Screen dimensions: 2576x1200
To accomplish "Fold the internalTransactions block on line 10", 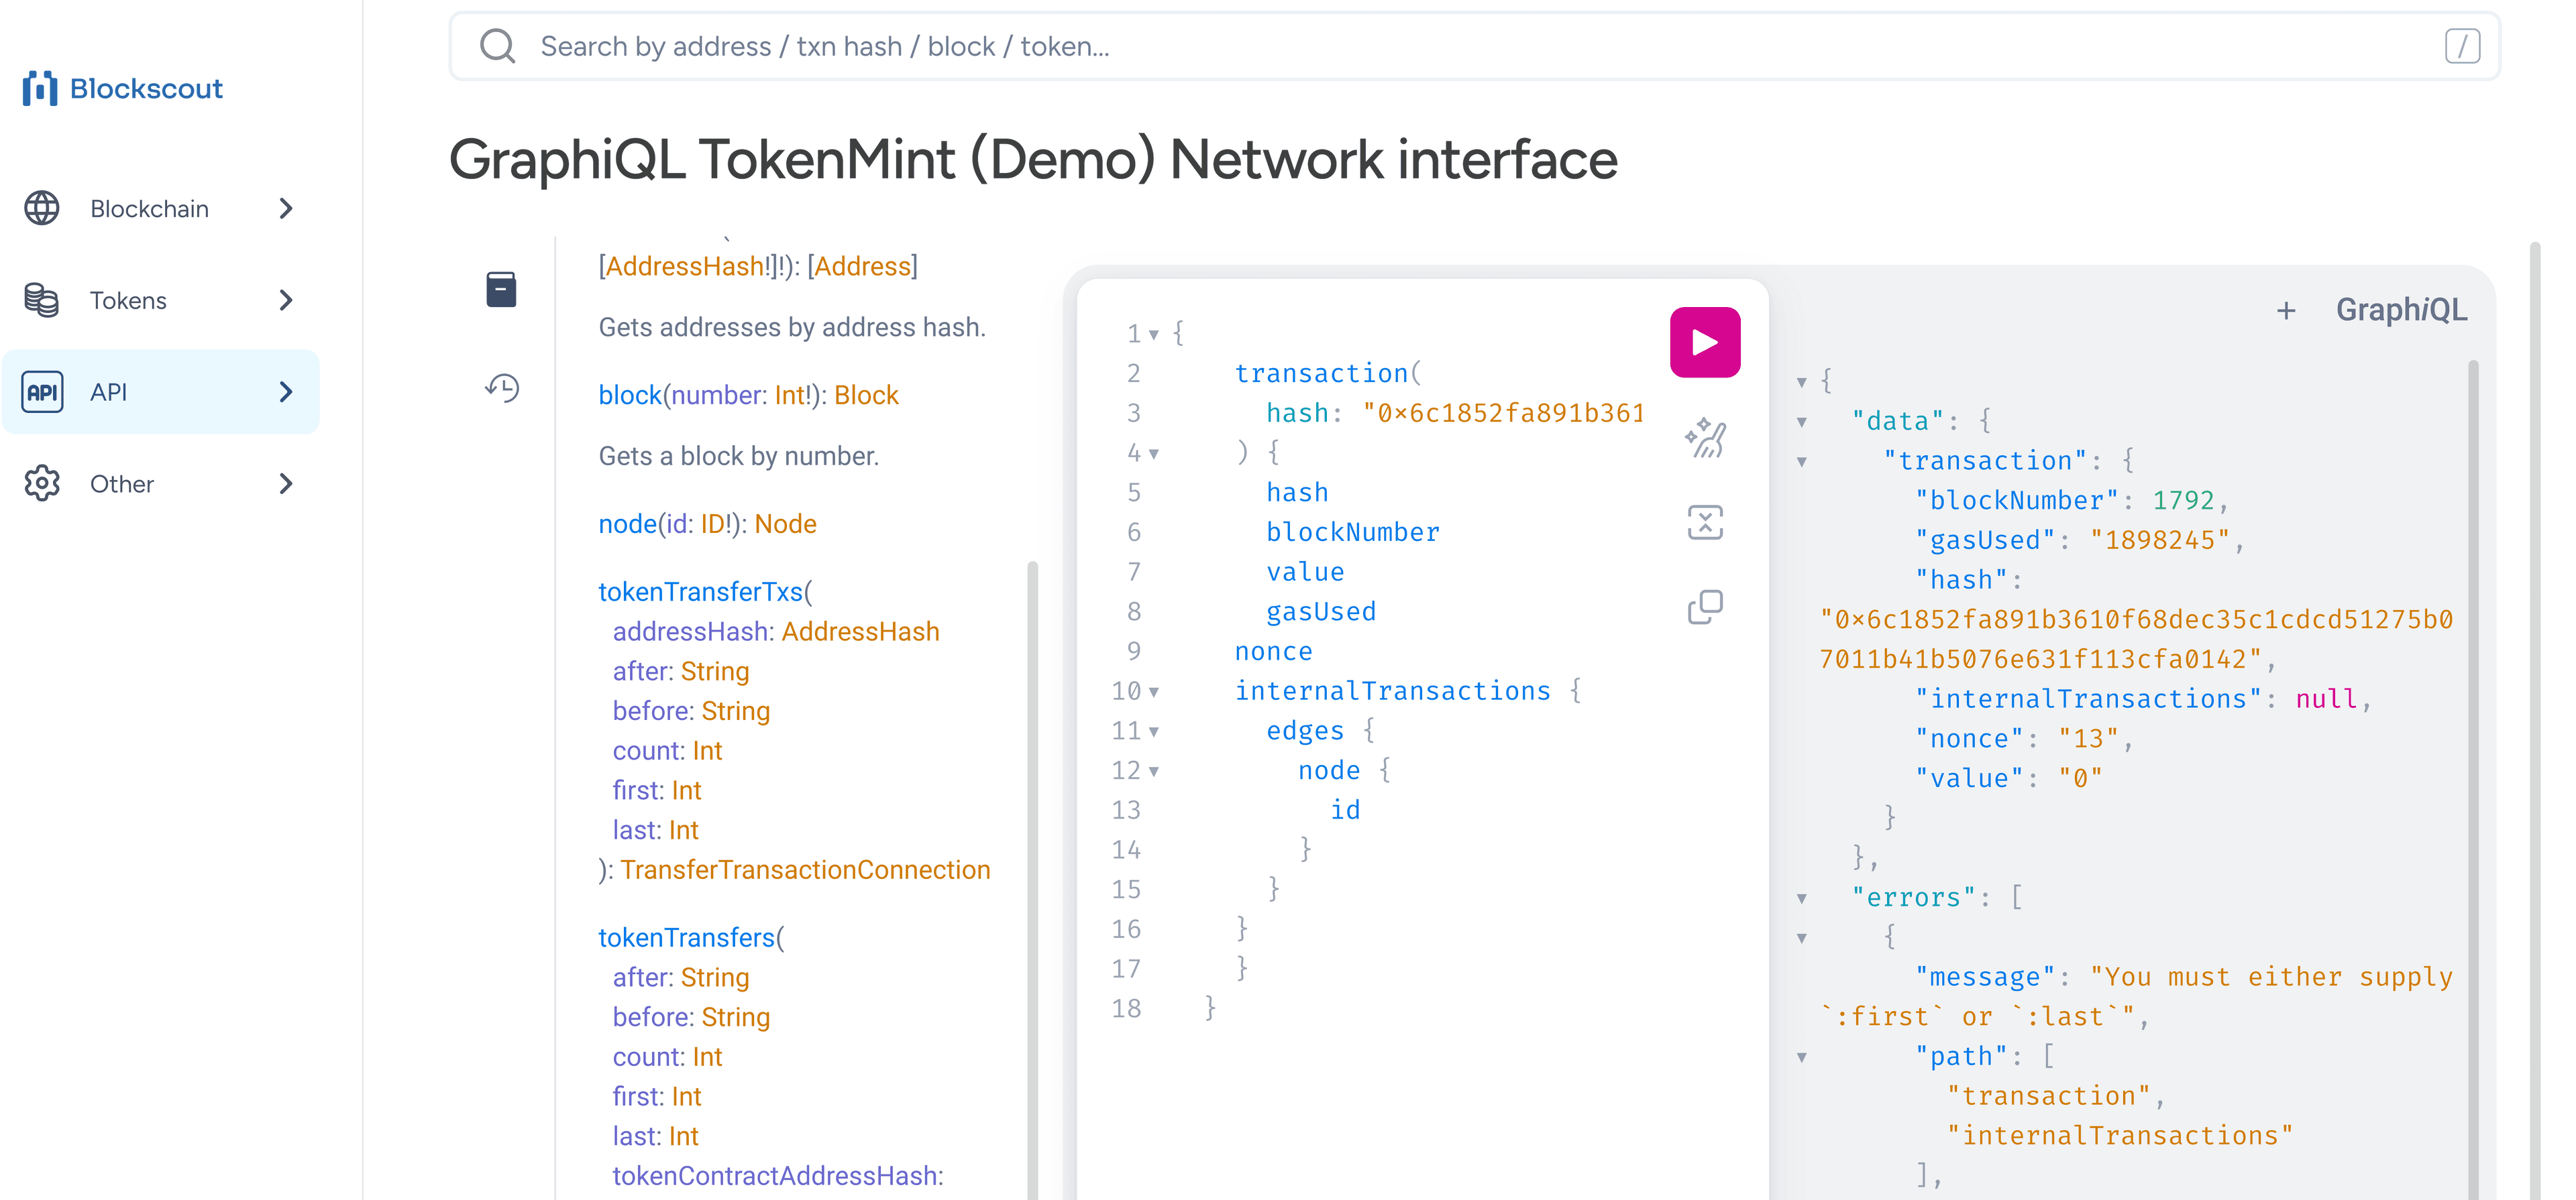I will pyautogui.click(x=1154, y=691).
